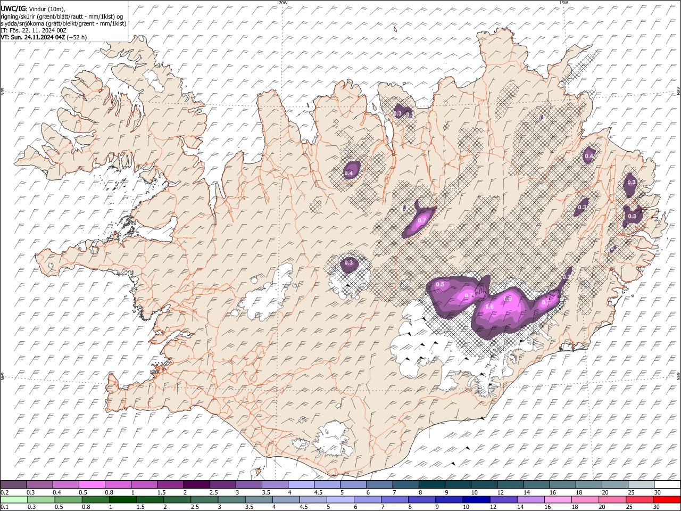Image resolution: width=681 pixels, height=511 pixels.
Task: Click the pink 16 swatch in lower legend row
Action: [x=558, y=500]
